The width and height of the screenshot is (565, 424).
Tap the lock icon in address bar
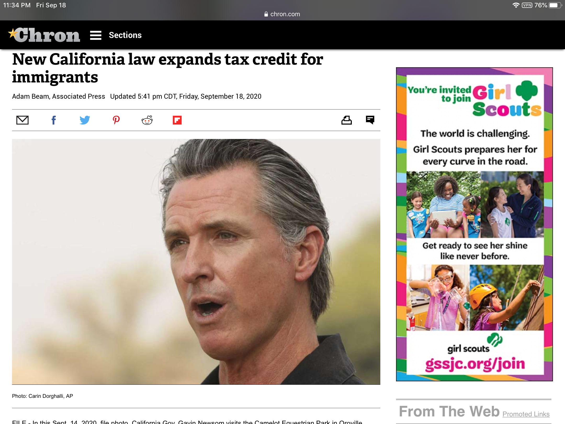(x=266, y=14)
